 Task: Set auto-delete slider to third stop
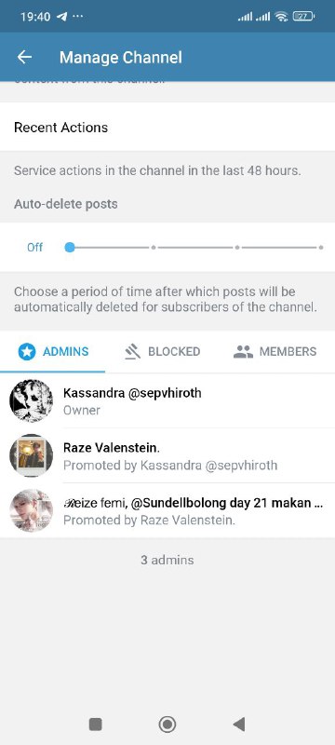[236, 248]
